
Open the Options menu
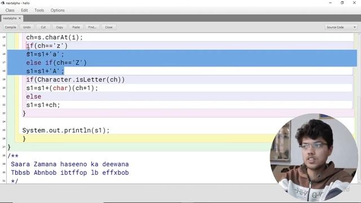pos(58,10)
